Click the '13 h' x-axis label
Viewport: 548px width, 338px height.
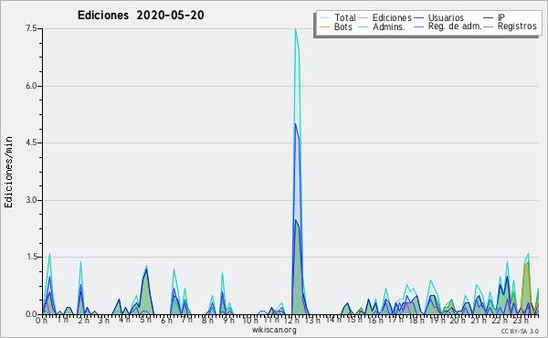(312, 321)
